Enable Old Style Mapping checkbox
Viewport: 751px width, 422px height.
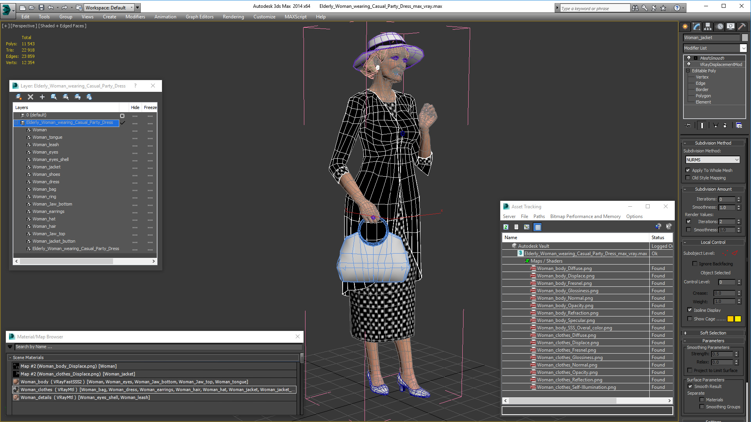click(688, 178)
